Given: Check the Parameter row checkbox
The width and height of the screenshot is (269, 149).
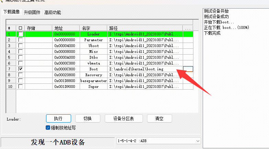Looking at the screenshot, I should (x=21, y=40).
